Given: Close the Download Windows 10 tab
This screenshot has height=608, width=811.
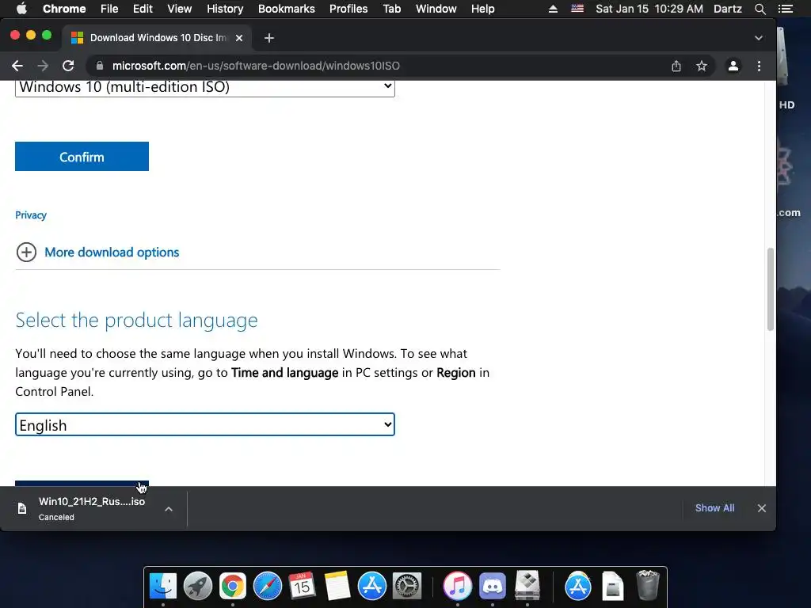Looking at the screenshot, I should (x=239, y=38).
